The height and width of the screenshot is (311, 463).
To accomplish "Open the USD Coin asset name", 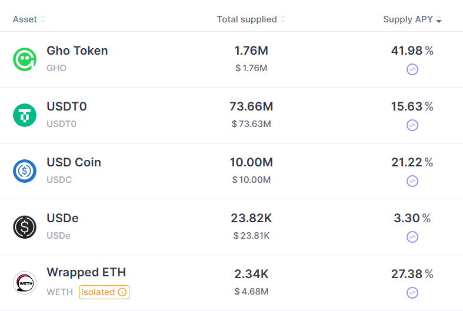I will (x=74, y=162).
